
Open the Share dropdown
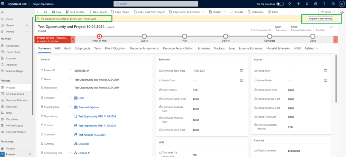point(327,12)
